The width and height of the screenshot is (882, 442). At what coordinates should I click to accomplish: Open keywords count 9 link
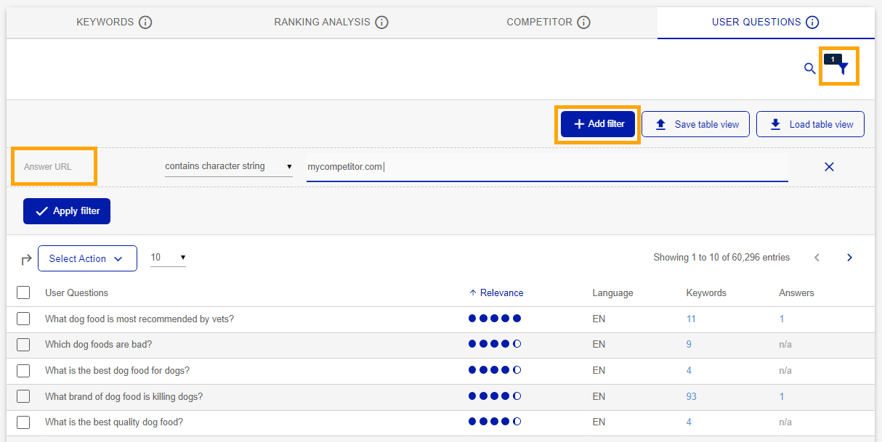click(689, 345)
